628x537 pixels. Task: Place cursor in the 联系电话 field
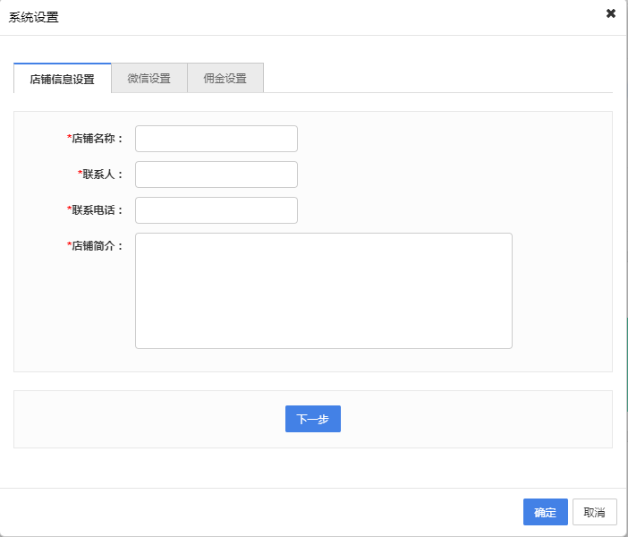(216, 210)
